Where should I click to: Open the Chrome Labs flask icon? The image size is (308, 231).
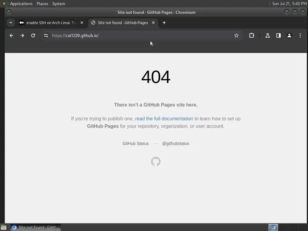(x=267, y=35)
